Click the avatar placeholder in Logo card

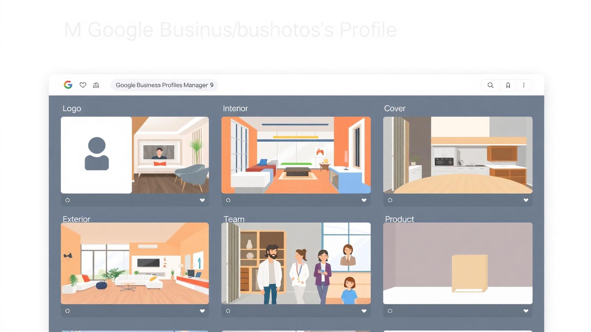(97, 154)
